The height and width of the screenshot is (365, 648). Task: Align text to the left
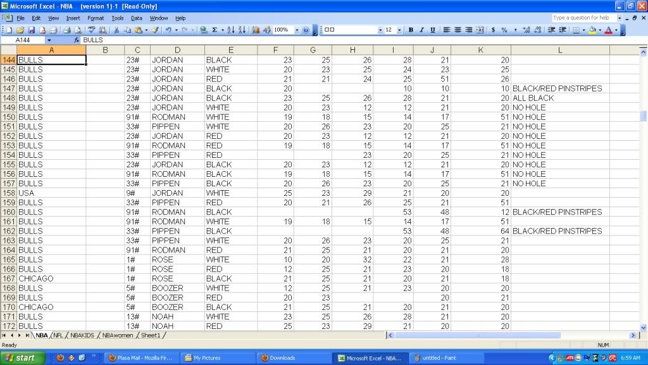(x=447, y=30)
